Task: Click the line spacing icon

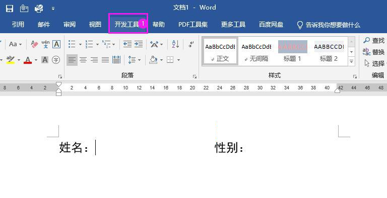Action: point(132,60)
